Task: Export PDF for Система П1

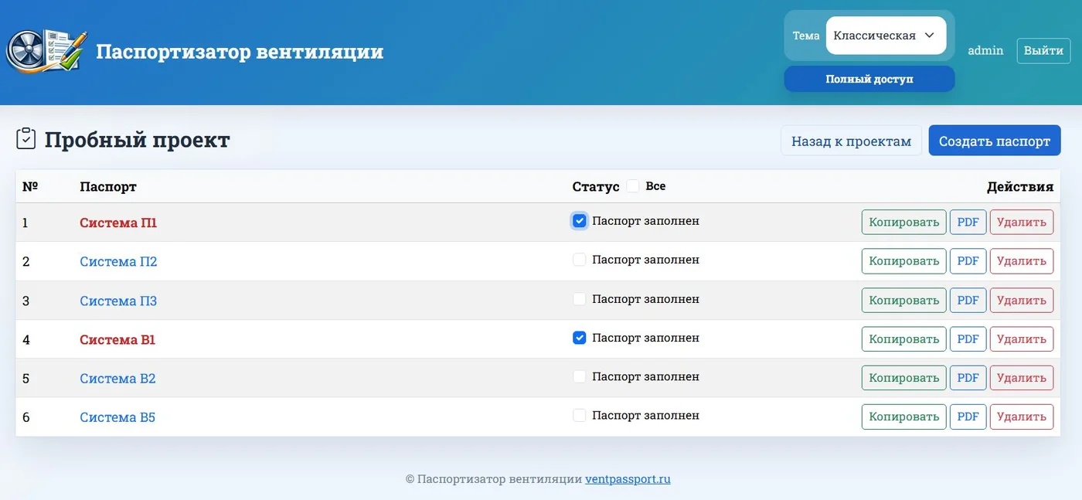Action: [x=968, y=222]
